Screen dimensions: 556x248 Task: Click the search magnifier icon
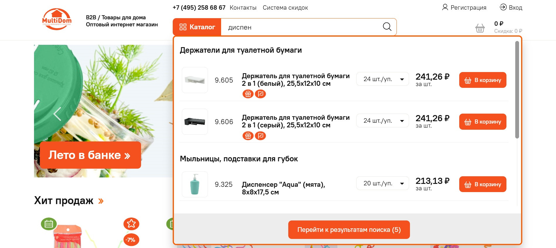click(387, 27)
